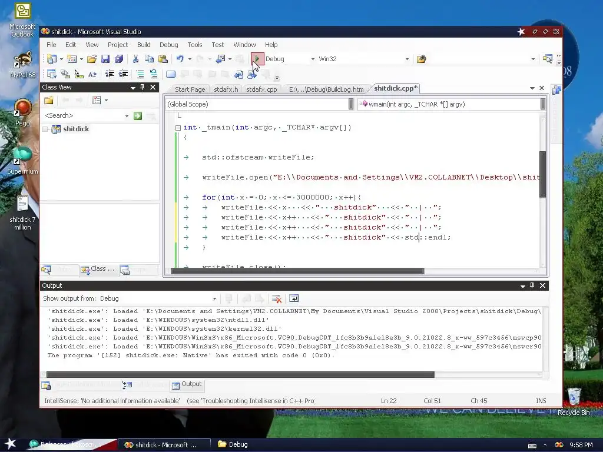Toggle auto-hide pin on Output panel
603x452 pixels.
pyautogui.click(x=532, y=285)
